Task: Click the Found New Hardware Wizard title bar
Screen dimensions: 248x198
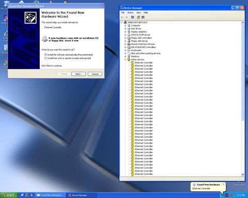Action: click(56, 6)
